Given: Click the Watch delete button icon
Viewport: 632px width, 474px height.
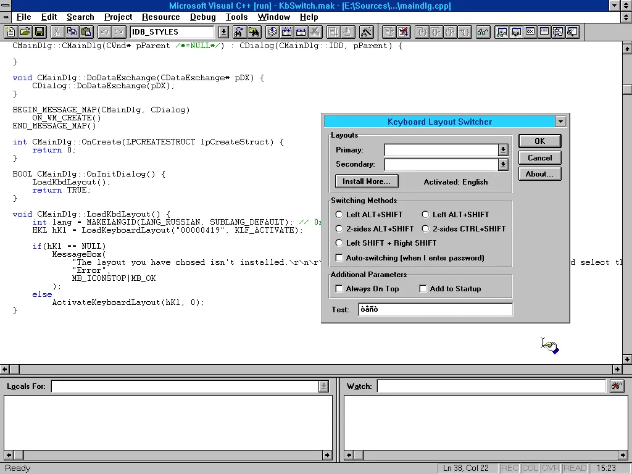Looking at the screenshot, I should 617,386.
